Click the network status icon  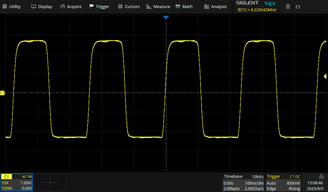point(321,176)
